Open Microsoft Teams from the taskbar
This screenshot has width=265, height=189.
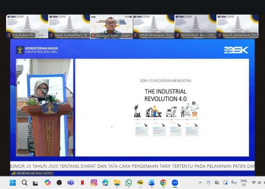[70, 183]
